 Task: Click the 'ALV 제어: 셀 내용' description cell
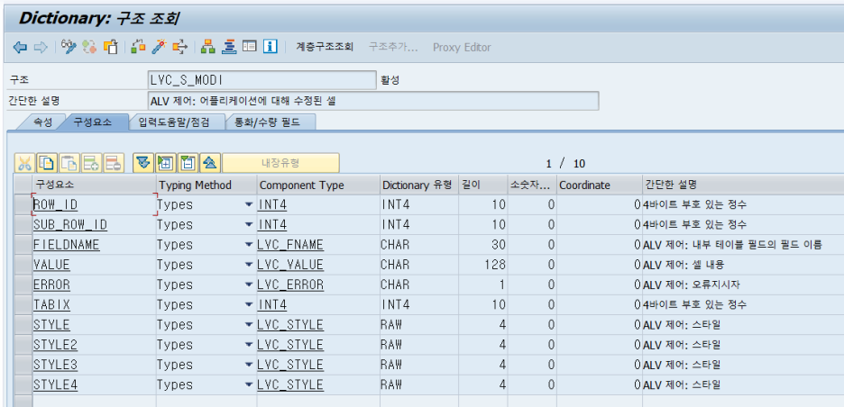pyautogui.click(x=743, y=265)
